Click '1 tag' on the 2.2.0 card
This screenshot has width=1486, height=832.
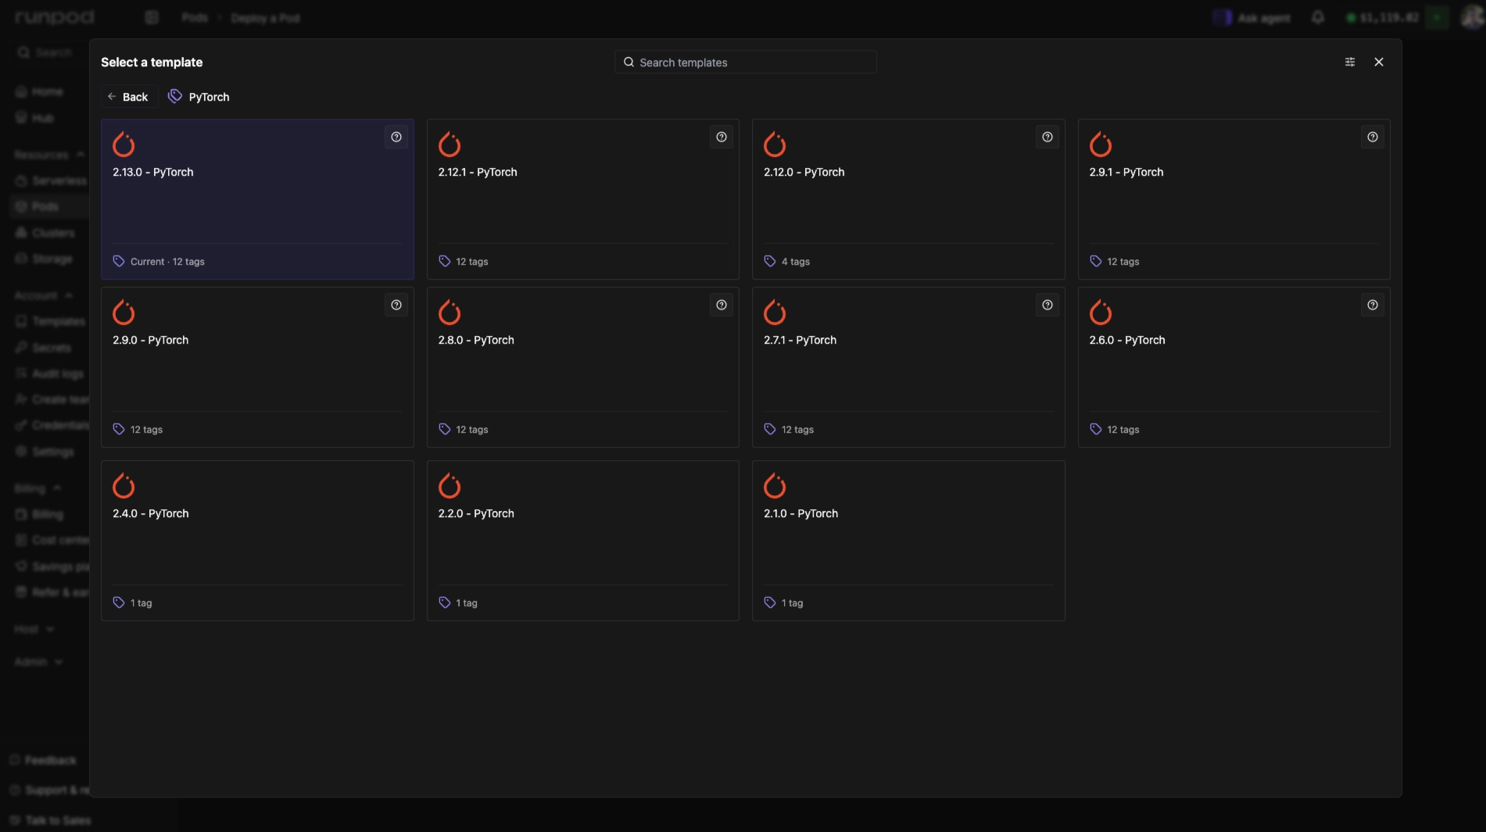tap(467, 603)
